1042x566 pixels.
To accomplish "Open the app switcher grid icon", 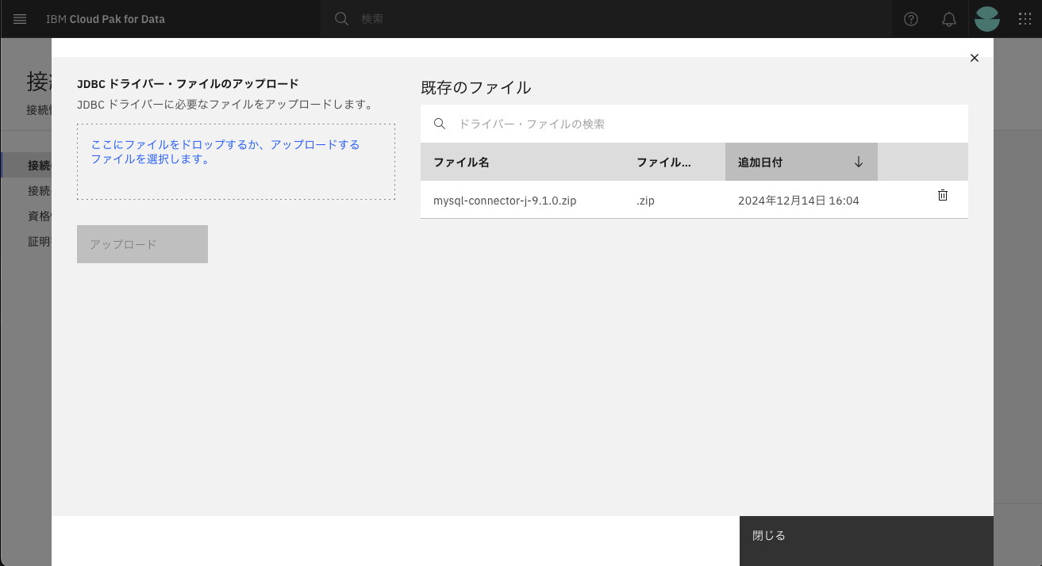I will [x=1025, y=19].
